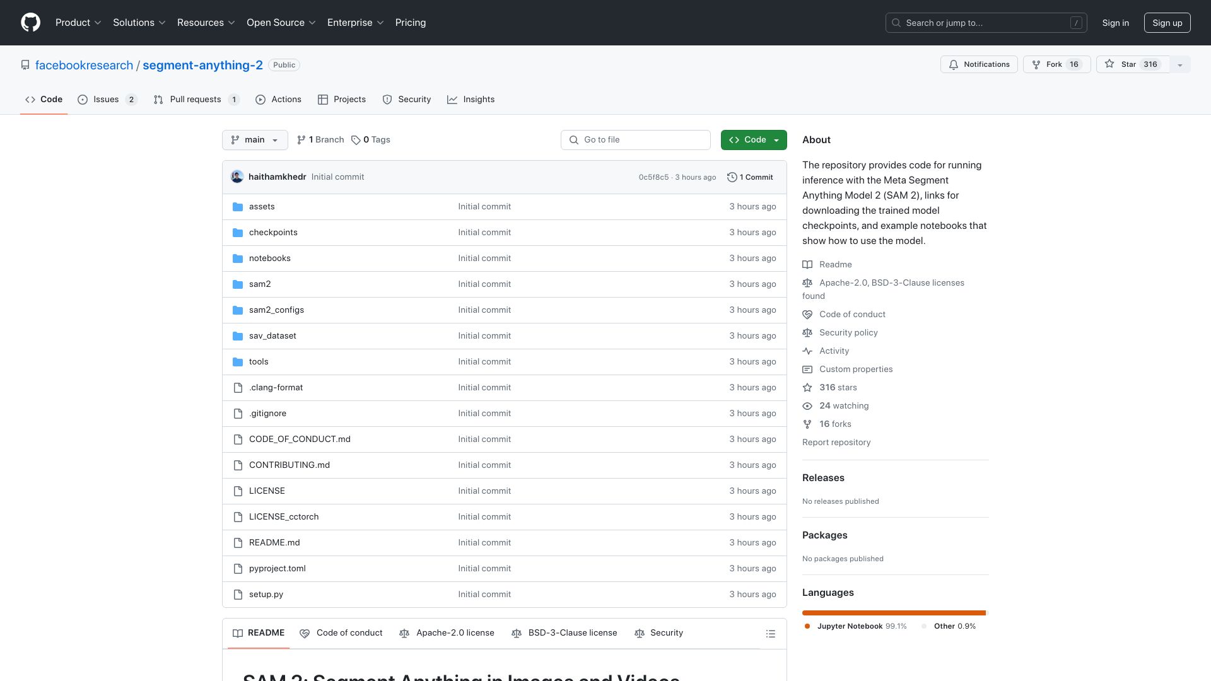This screenshot has height=681, width=1211.
Task: Click the checkpoints folder icon
Action: [x=238, y=233]
